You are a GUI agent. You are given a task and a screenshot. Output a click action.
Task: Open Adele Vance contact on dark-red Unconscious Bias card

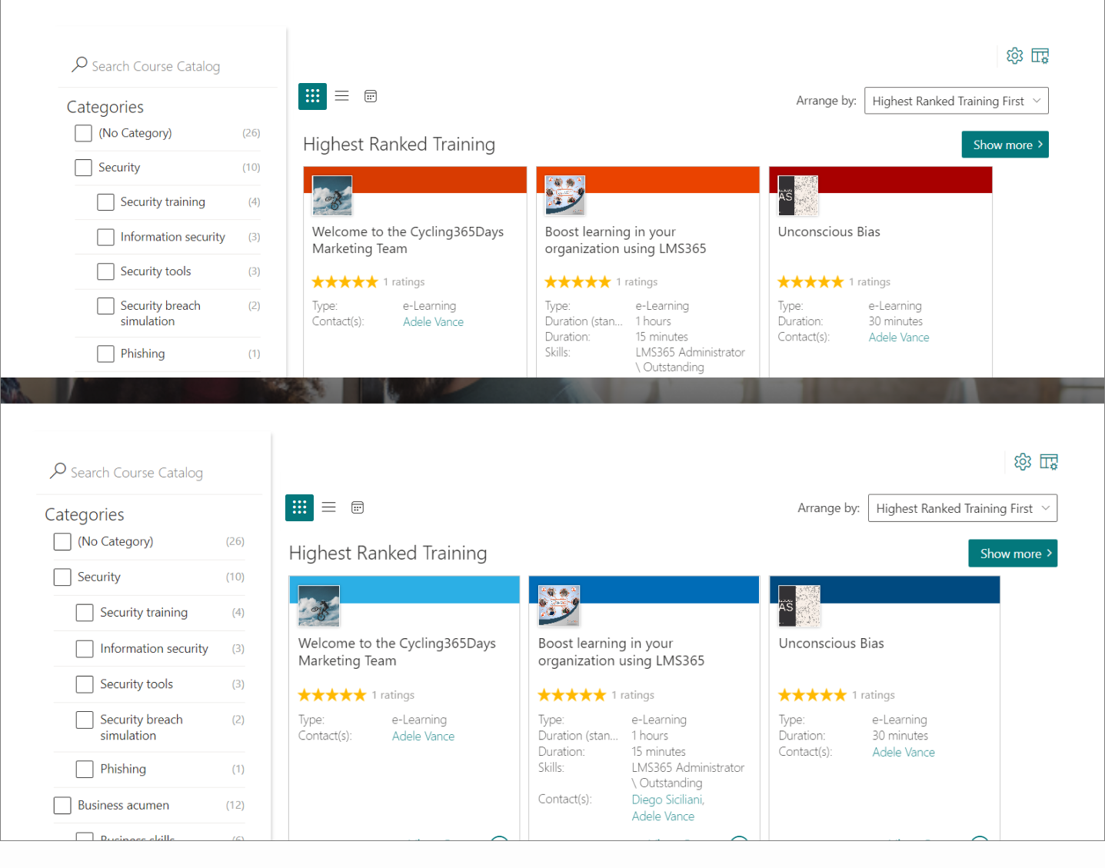[899, 338]
